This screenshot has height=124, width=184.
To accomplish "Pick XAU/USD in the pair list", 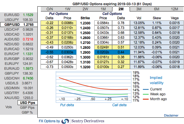I will (19, 98).
